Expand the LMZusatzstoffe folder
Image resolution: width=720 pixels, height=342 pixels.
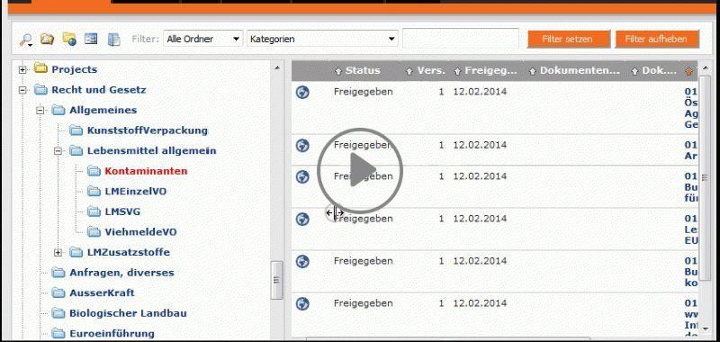58,253
